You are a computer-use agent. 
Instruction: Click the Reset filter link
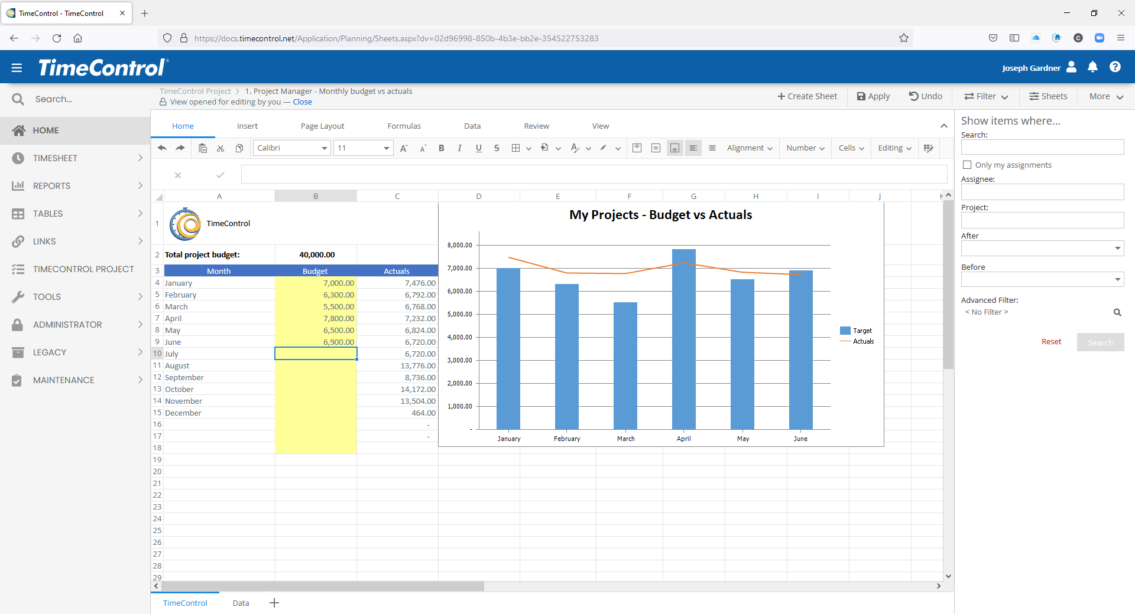1051,342
